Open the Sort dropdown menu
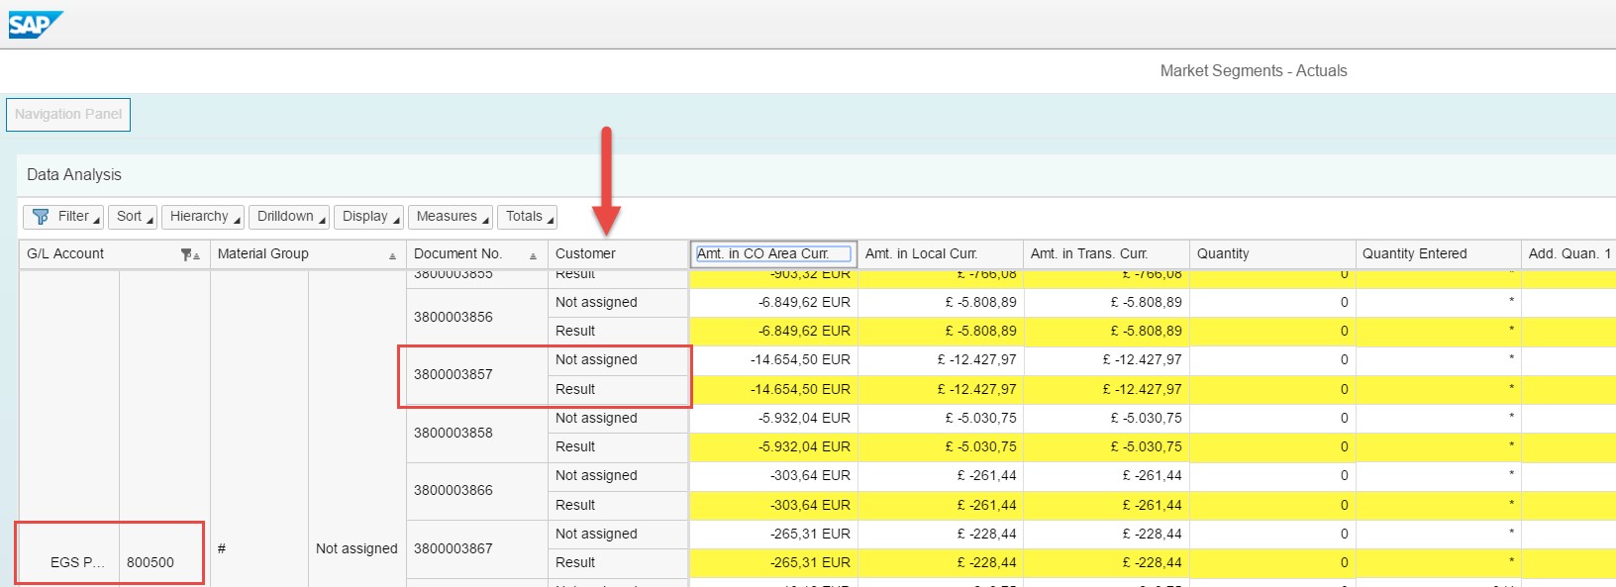 [134, 217]
